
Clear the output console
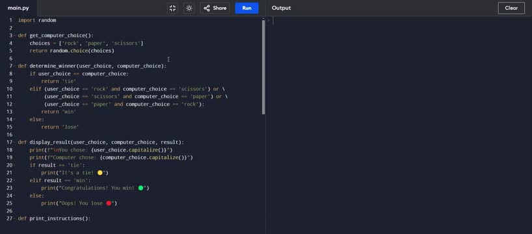tap(511, 8)
